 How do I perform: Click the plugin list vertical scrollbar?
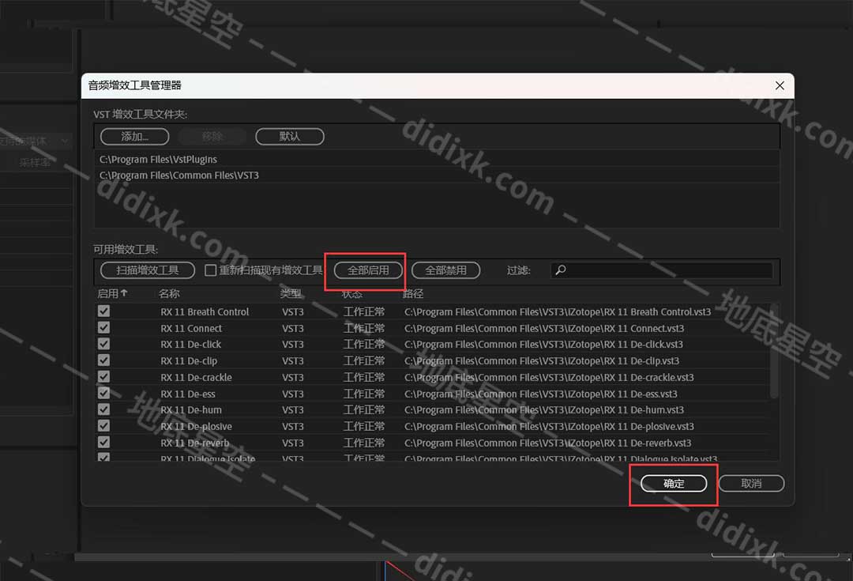click(x=773, y=351)
